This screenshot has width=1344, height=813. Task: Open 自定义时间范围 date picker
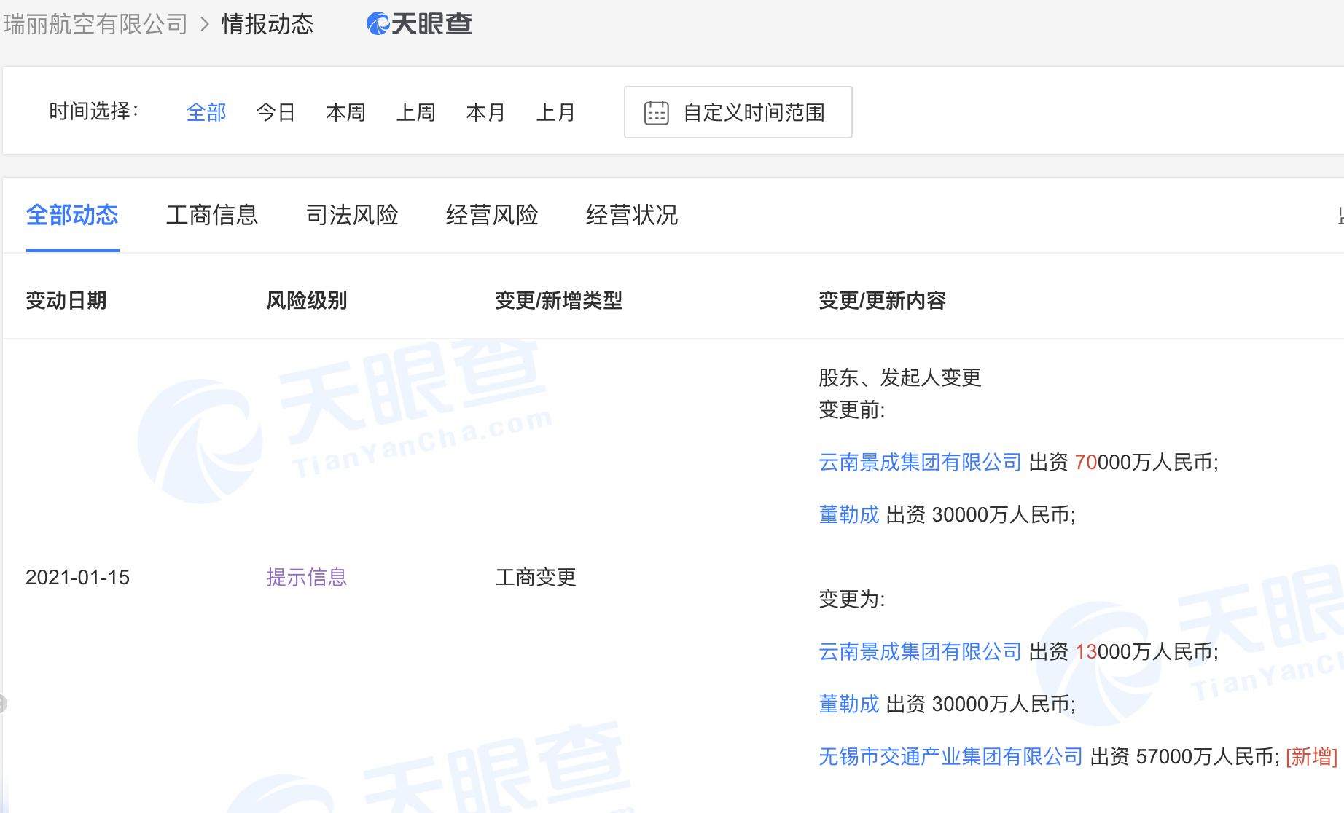pyautogui.click(x=738, y=112)
